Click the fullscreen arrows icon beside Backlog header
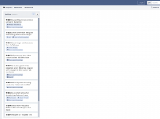Viewport: 160px width, 119px height. (37, 14)
